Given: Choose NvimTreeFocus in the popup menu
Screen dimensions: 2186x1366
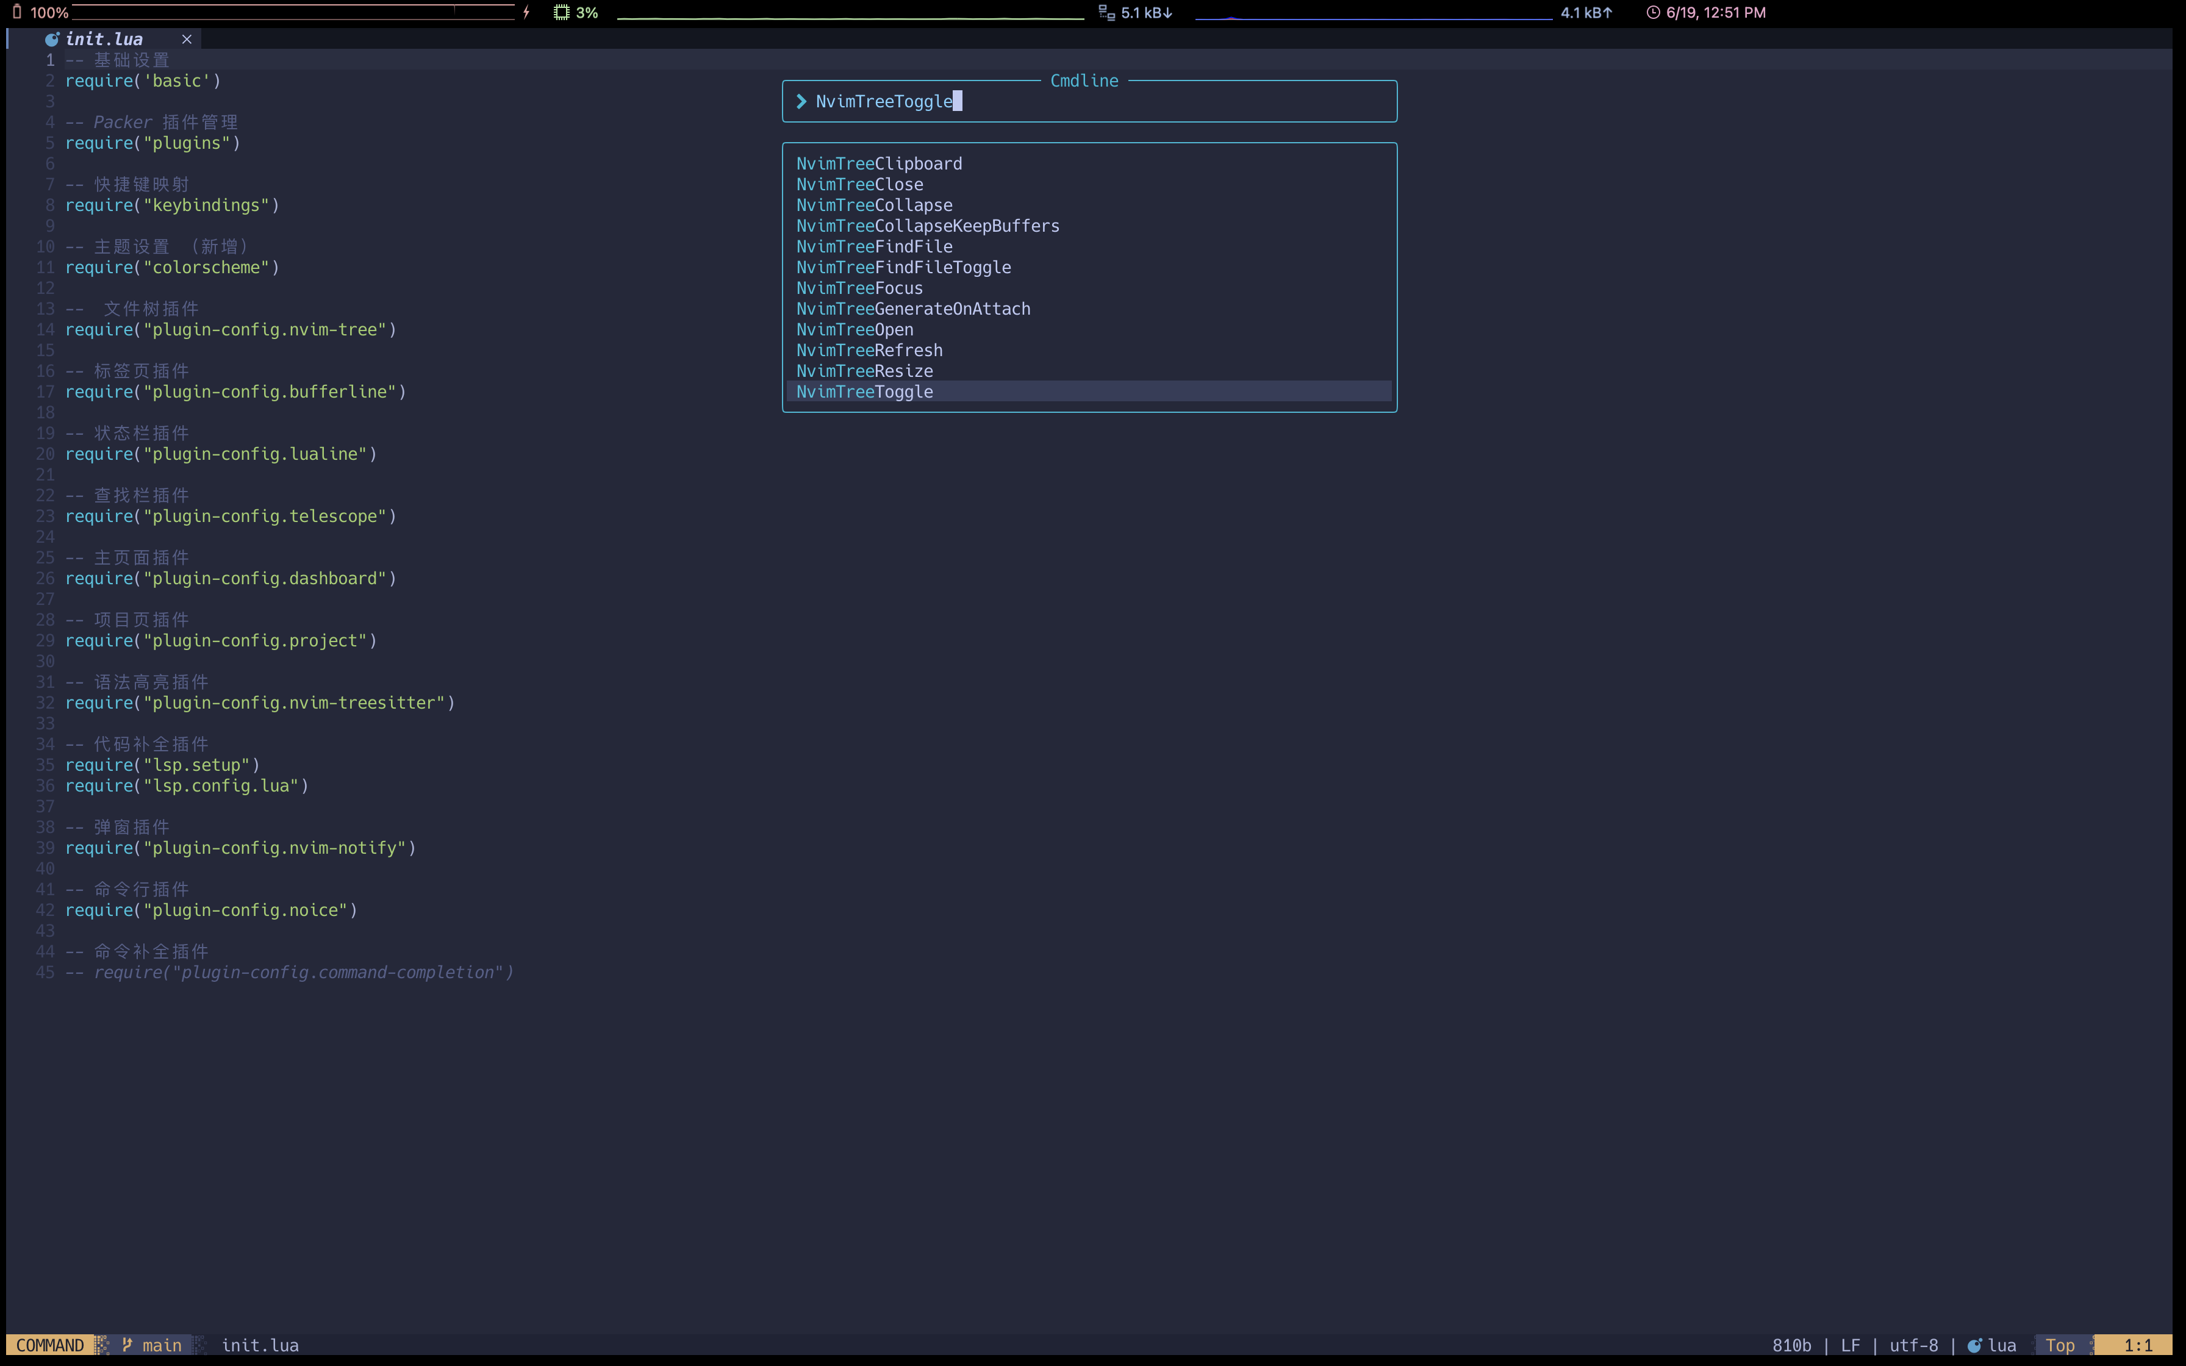Looking at the screenshot, I should 858,287.
